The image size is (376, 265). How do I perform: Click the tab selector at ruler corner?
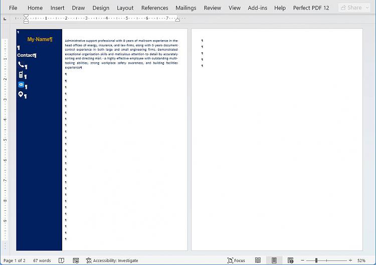[x=5, y=19]
